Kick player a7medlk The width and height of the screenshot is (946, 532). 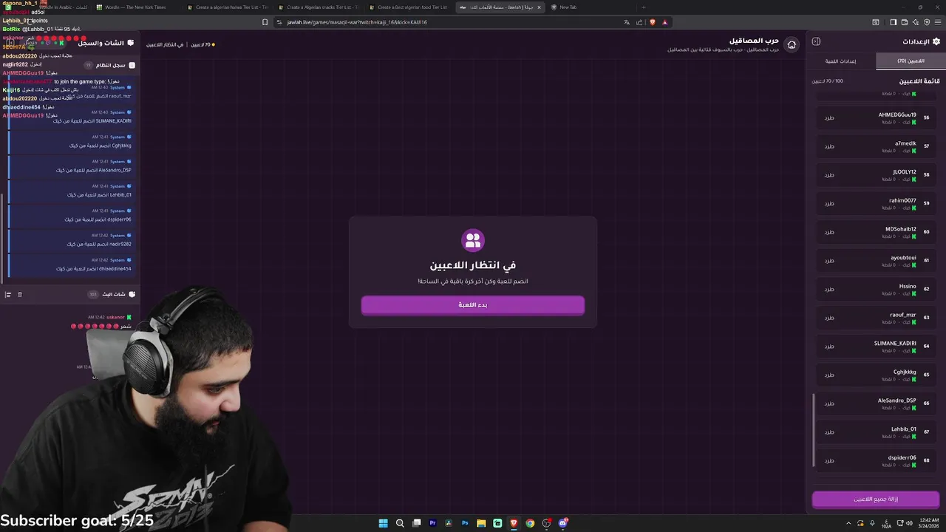pyautogui.click(x=829, y=146)
